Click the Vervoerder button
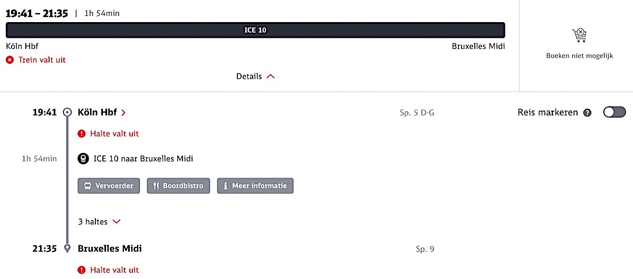The image size is (633, 279). click(109, 186)
